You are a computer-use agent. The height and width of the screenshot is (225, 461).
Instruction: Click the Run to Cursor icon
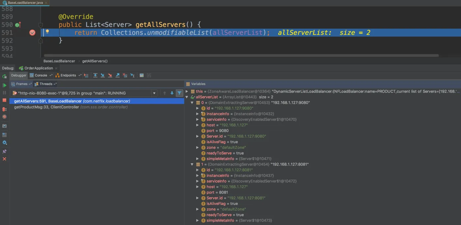click(132, 76)
